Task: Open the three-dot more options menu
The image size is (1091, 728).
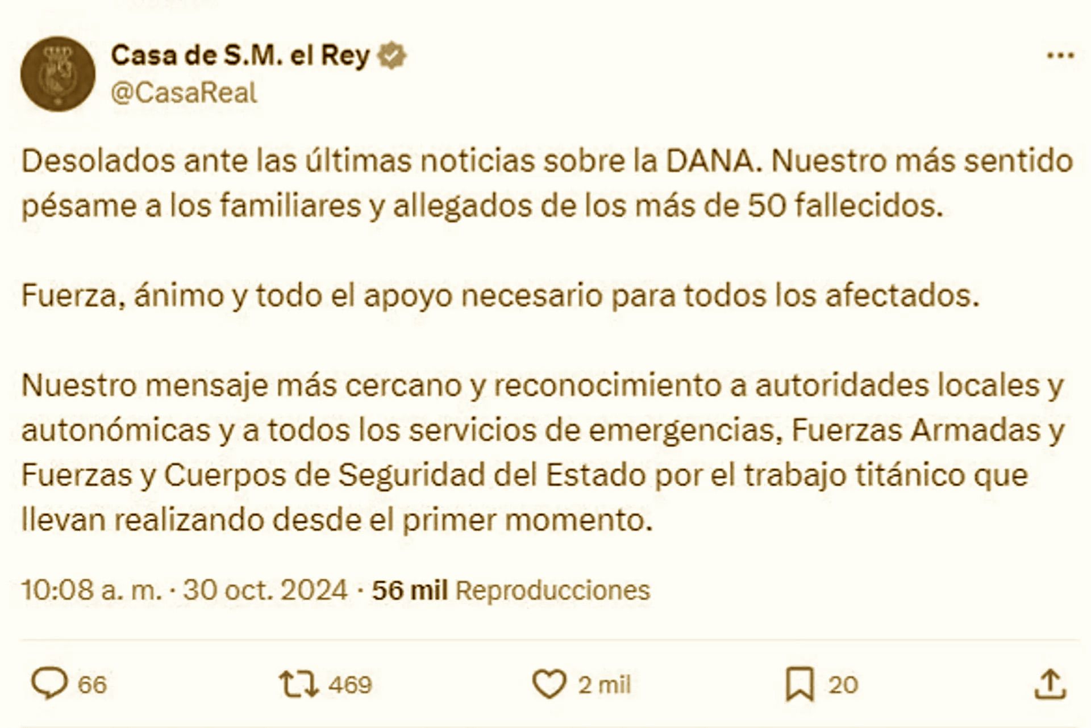Action: coord(1060,56)
